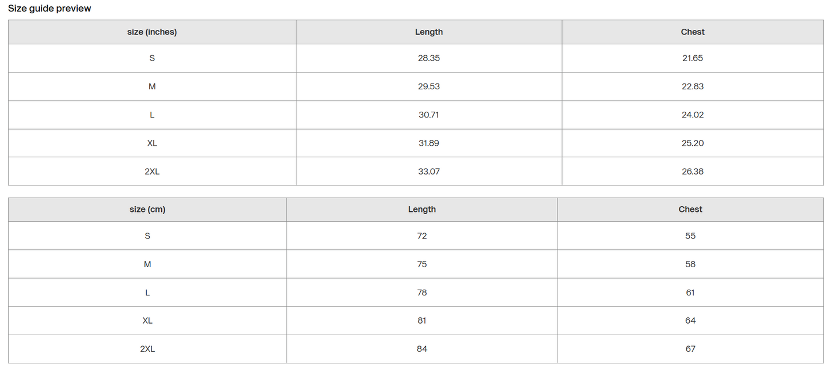
Task: Click the 24.02 chest value
Action: (x=693, y=115)
